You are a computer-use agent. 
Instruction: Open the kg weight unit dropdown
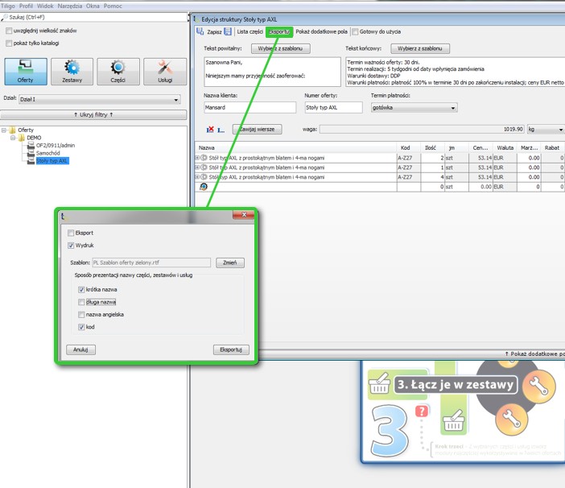(x=546, y=129)
